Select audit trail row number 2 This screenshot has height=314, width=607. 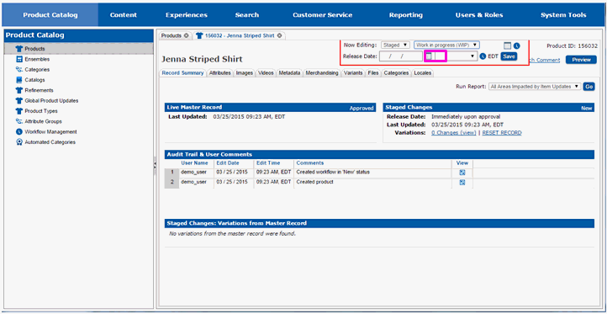(x=172, y=182)
